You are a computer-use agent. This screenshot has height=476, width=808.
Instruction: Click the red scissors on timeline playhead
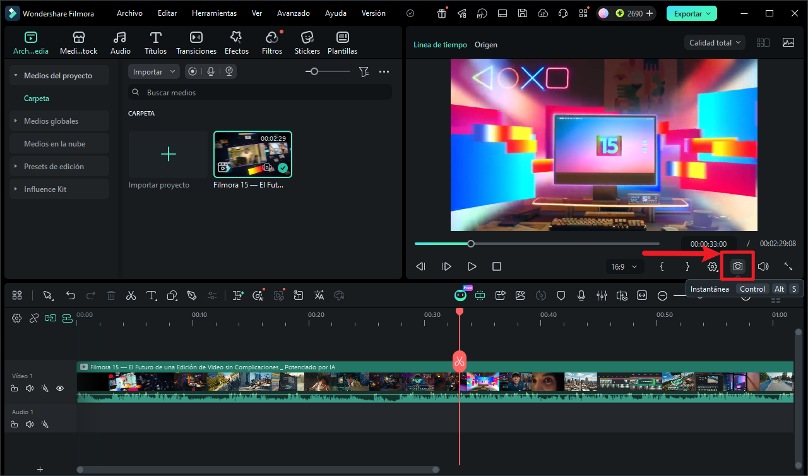click(x=459, y=361)
